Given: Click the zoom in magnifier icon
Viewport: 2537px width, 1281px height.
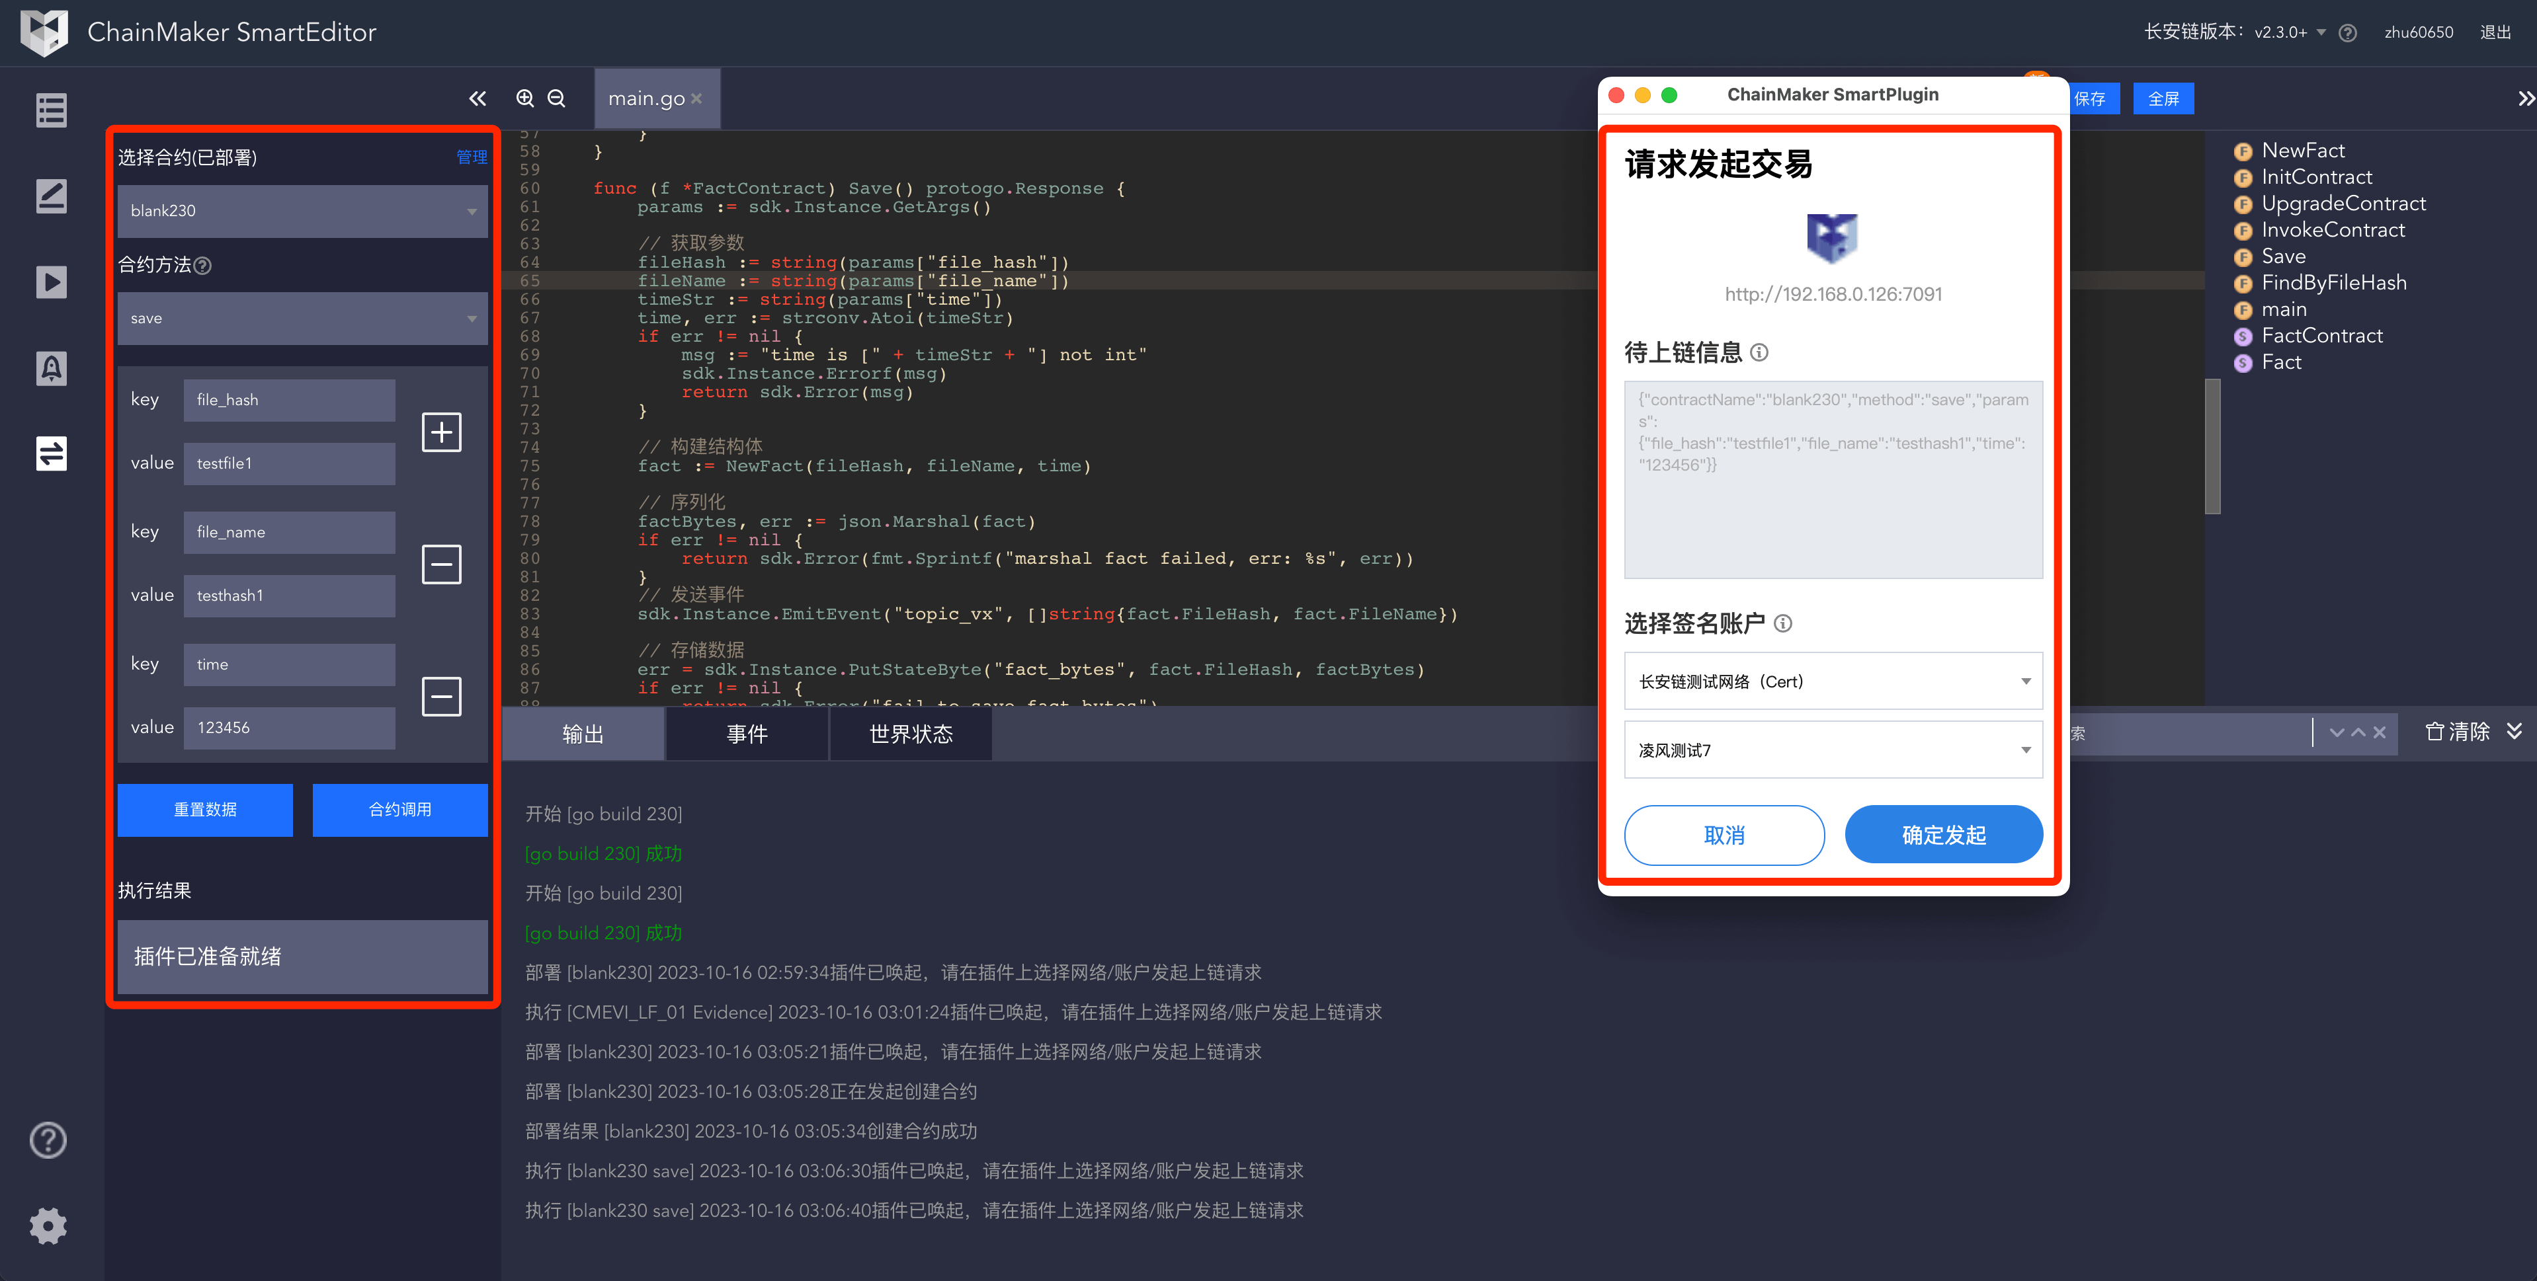Looking at the screenshot, I should [x=525, y=98].
